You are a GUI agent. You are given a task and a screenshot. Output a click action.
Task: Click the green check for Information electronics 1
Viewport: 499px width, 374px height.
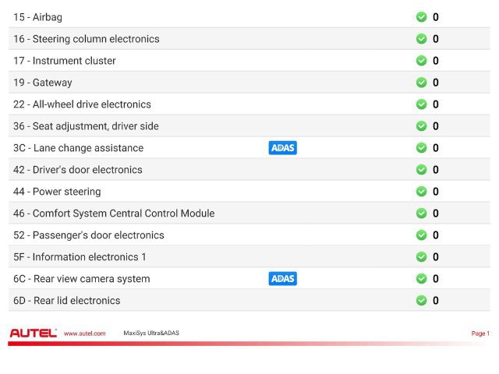click(421, 256)
